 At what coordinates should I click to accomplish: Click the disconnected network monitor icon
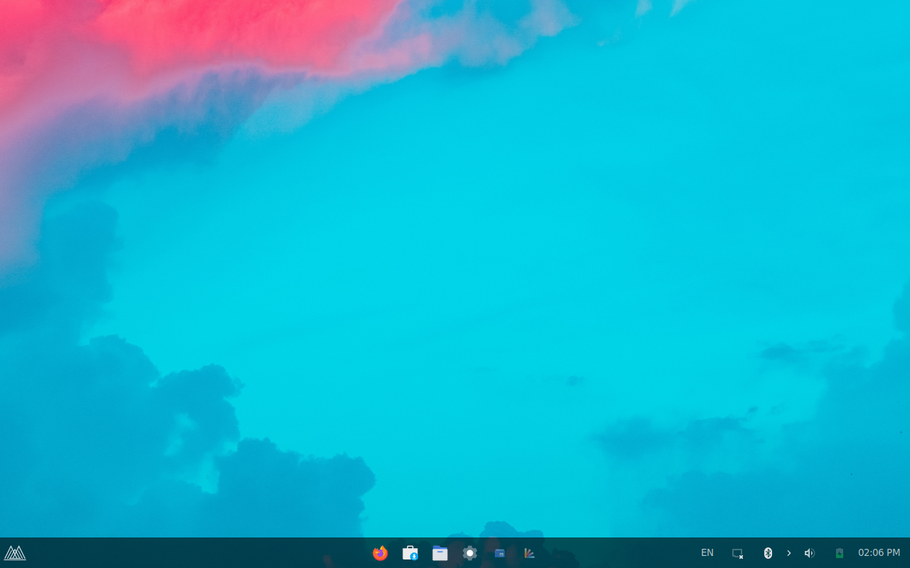point(738,553)
